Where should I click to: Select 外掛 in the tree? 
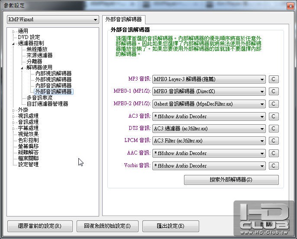(x=23, y=110)
